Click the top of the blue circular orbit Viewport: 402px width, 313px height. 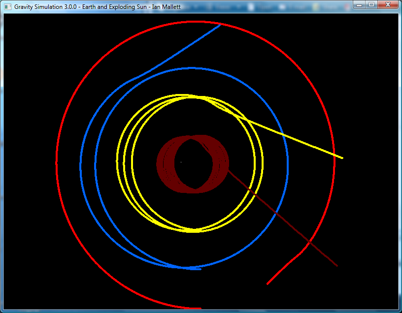[192, 68]
